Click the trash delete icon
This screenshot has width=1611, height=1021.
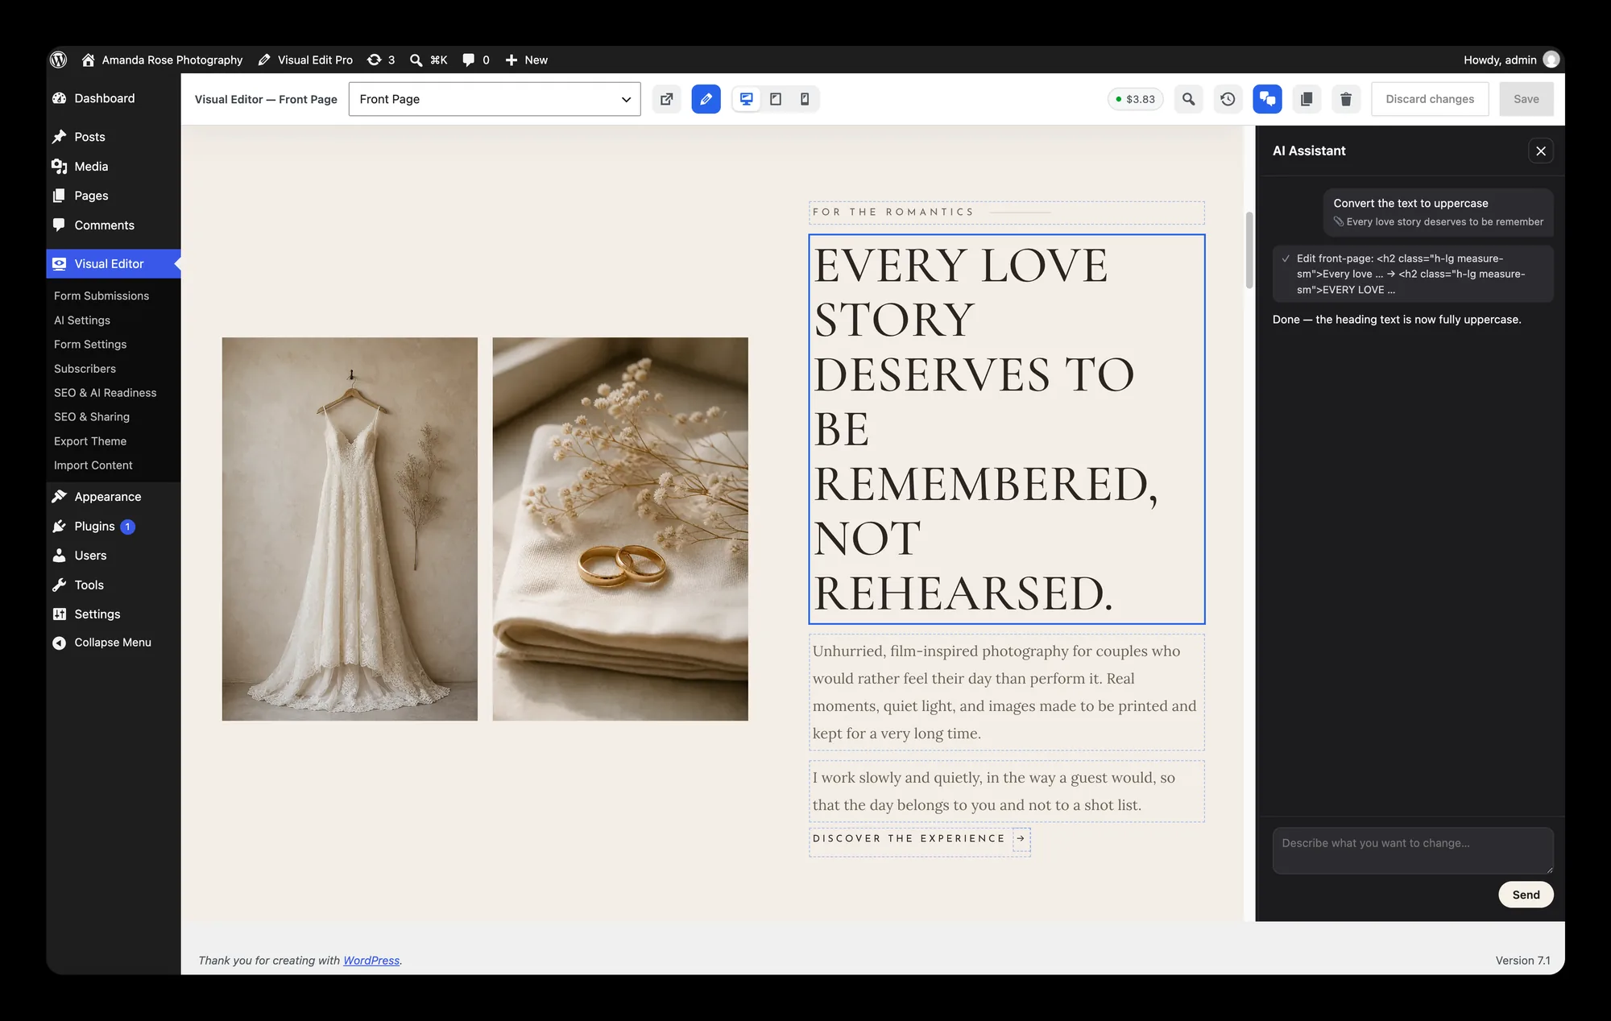pos(1346,99)
